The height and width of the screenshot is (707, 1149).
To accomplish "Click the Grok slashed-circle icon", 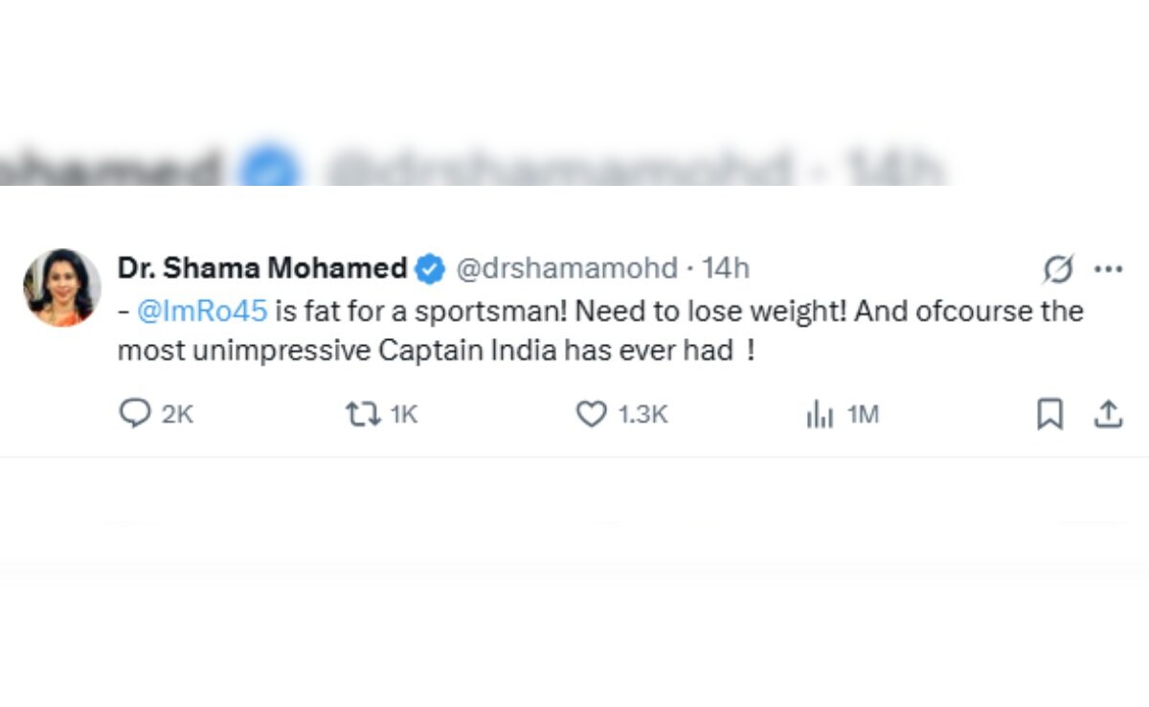I will [x=1058, y=269].
